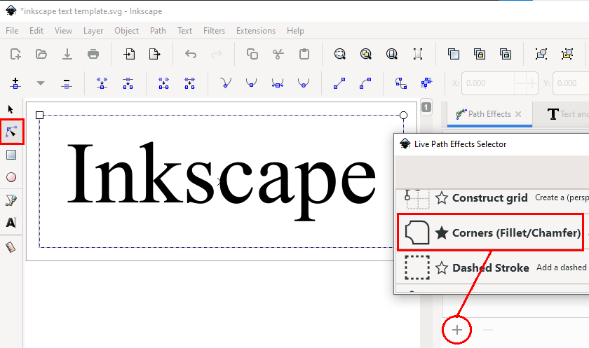
Task: Open the Help menu
Action: [x=295, y=31]
